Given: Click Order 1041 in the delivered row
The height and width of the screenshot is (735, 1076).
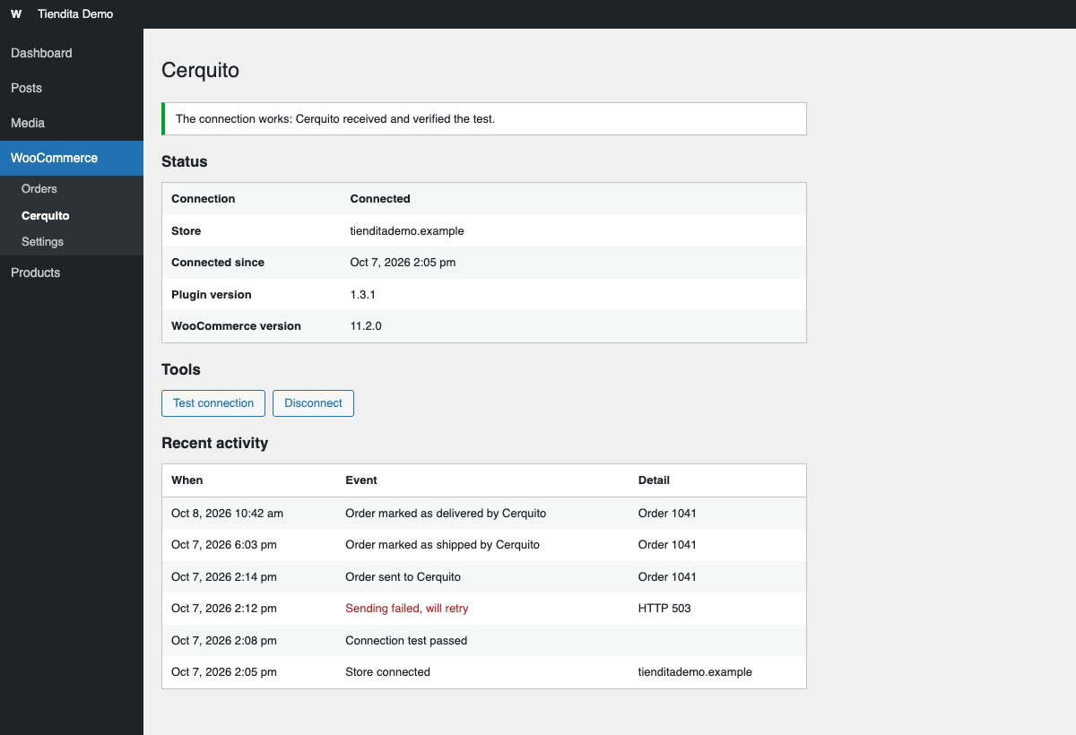Looking at the screenshot, I should (667, 514).
